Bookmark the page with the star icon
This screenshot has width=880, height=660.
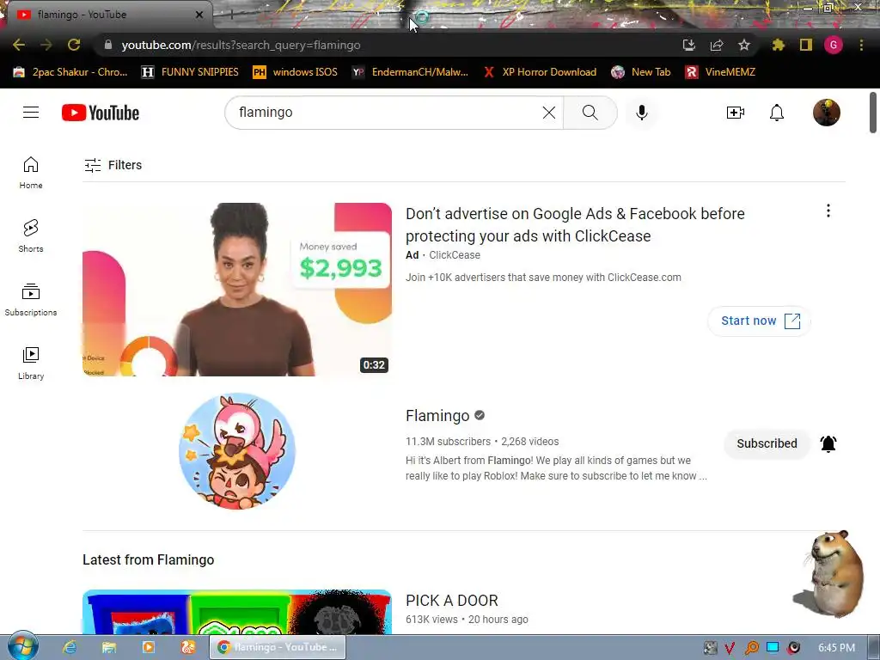(743, 45)
